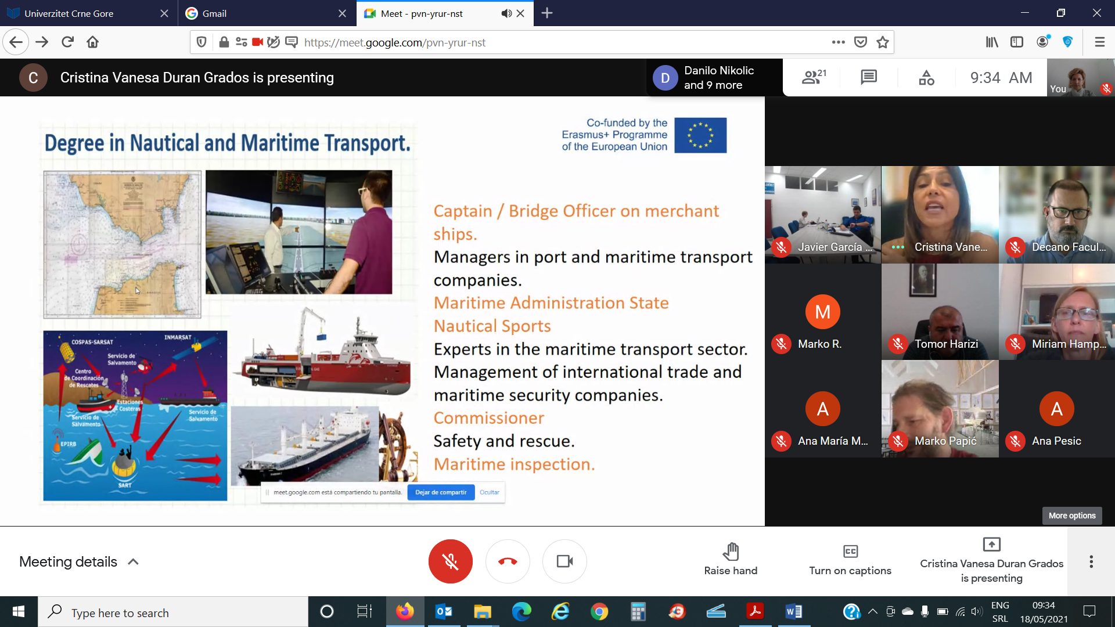Viewport: 1115px width, 627px height.
Task: Open Outlook from the taskbar
Action: [x=444, y=611]
